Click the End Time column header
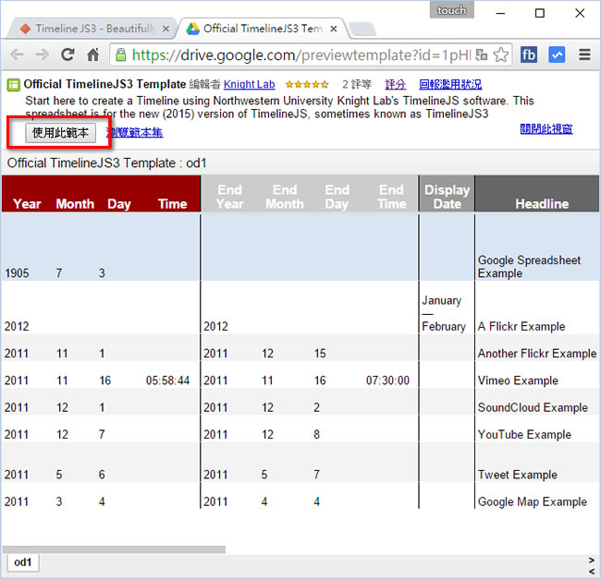This screenshot has width=601, height=579. click(391, 197)
